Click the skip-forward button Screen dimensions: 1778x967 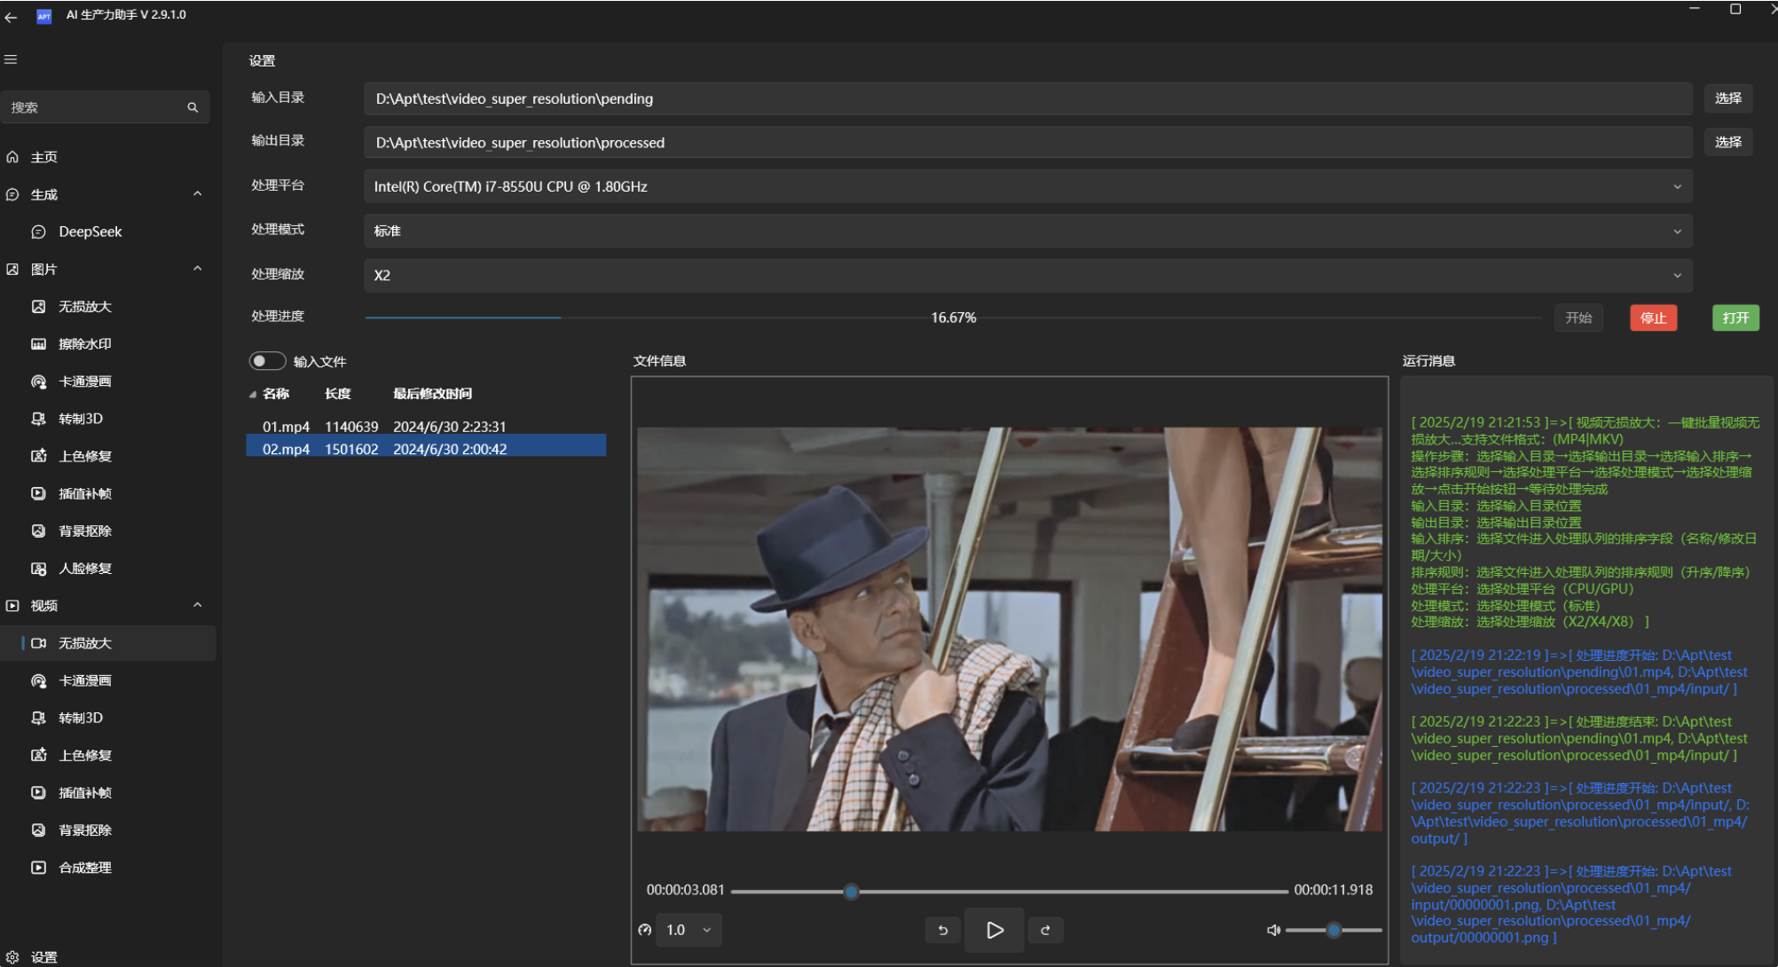1046,930
